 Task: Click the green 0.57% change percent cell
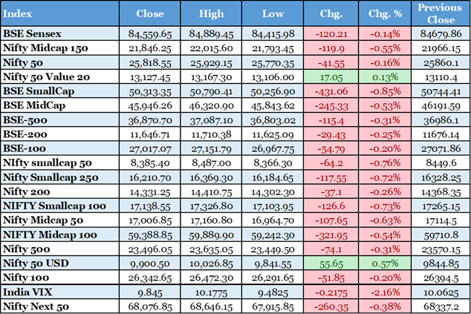click(383, 264)
